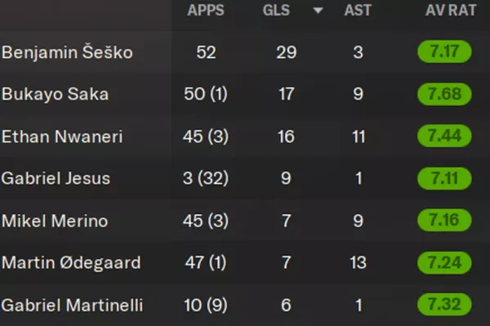
Task: Select Ethan Nwaneri player name
Action: (62, 136)
